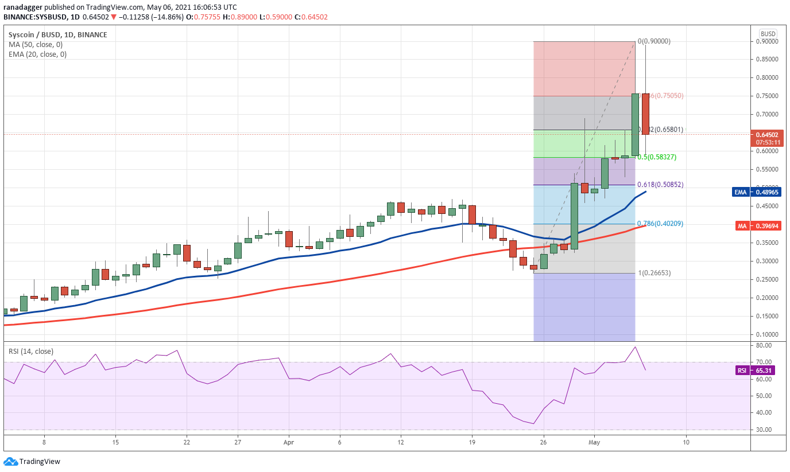Click the RSI 70.00 axis tick
This screenshot has height=472, width=790.
click(764, 362)
